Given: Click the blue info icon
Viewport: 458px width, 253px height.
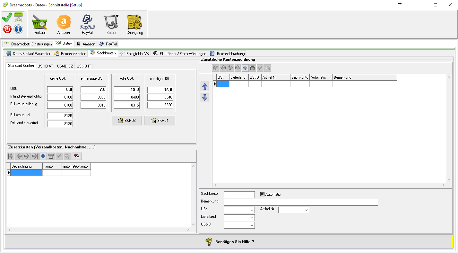Looking at the screenshot, I should [18, 29].
